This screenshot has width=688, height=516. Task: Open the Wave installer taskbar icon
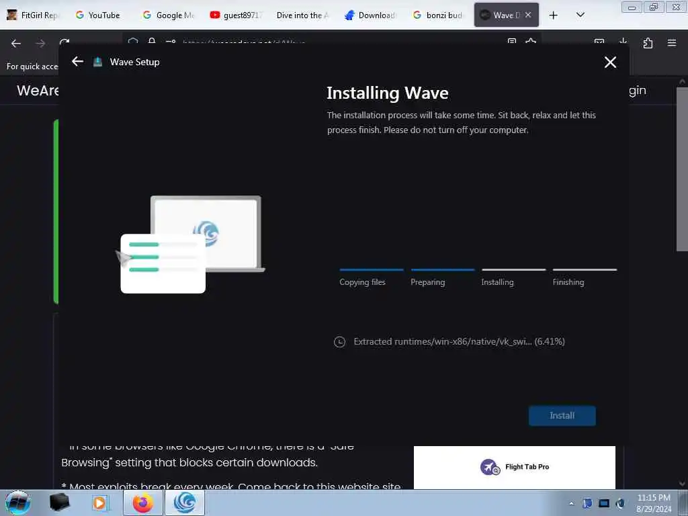[185, 503]
